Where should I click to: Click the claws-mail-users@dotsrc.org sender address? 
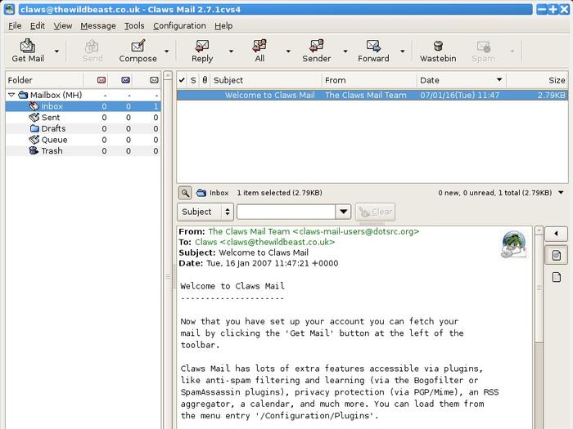[356, 231]
